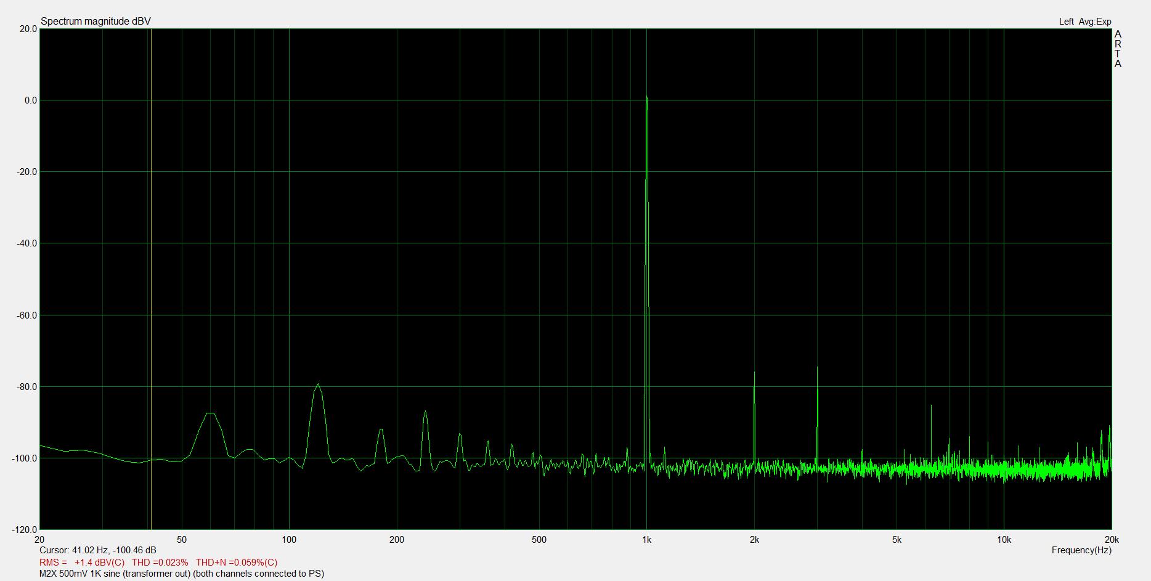Click the '-80.0' y-axis label
The width and height of the screenshot is (1151, 581).
point(27,387)
